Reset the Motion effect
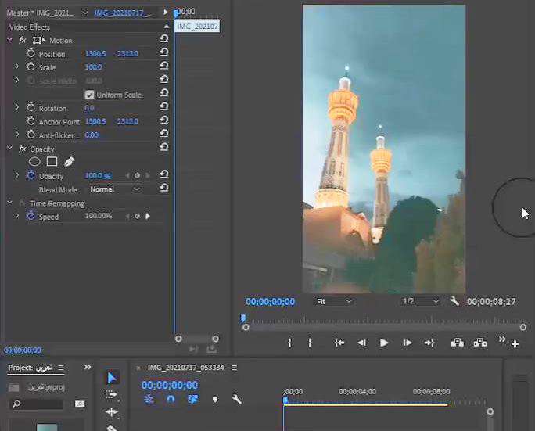The image size is (535, 431). click(164, 38)
